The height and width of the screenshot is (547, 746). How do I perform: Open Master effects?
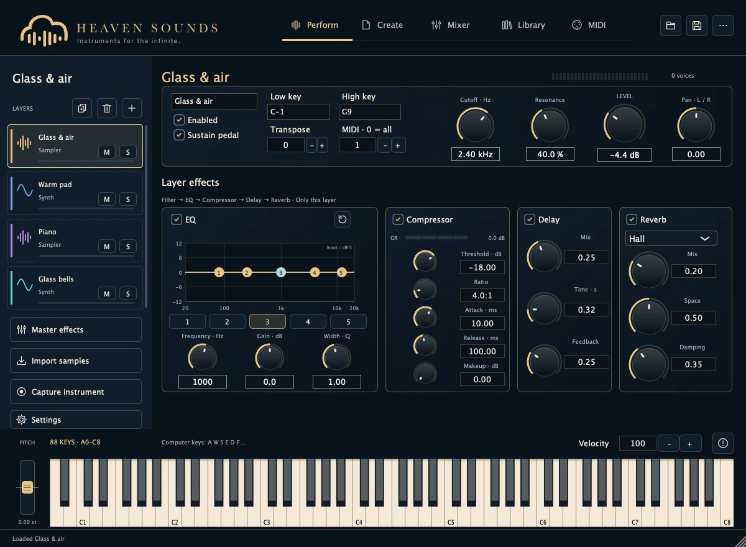click(76, 329)
